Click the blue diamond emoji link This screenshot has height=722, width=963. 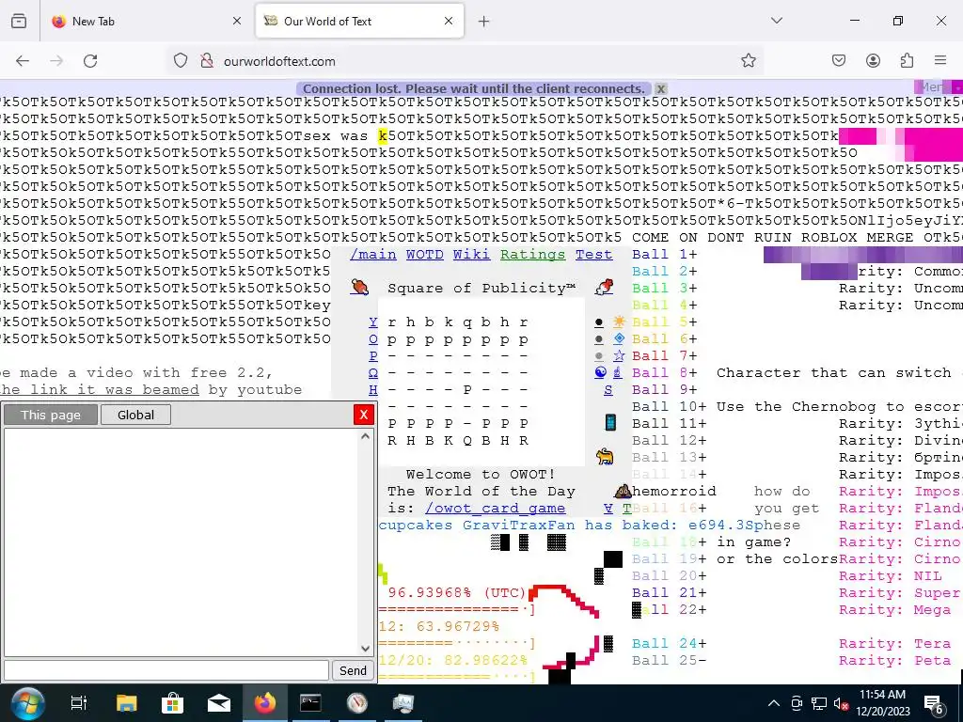[x=619, y=338]
